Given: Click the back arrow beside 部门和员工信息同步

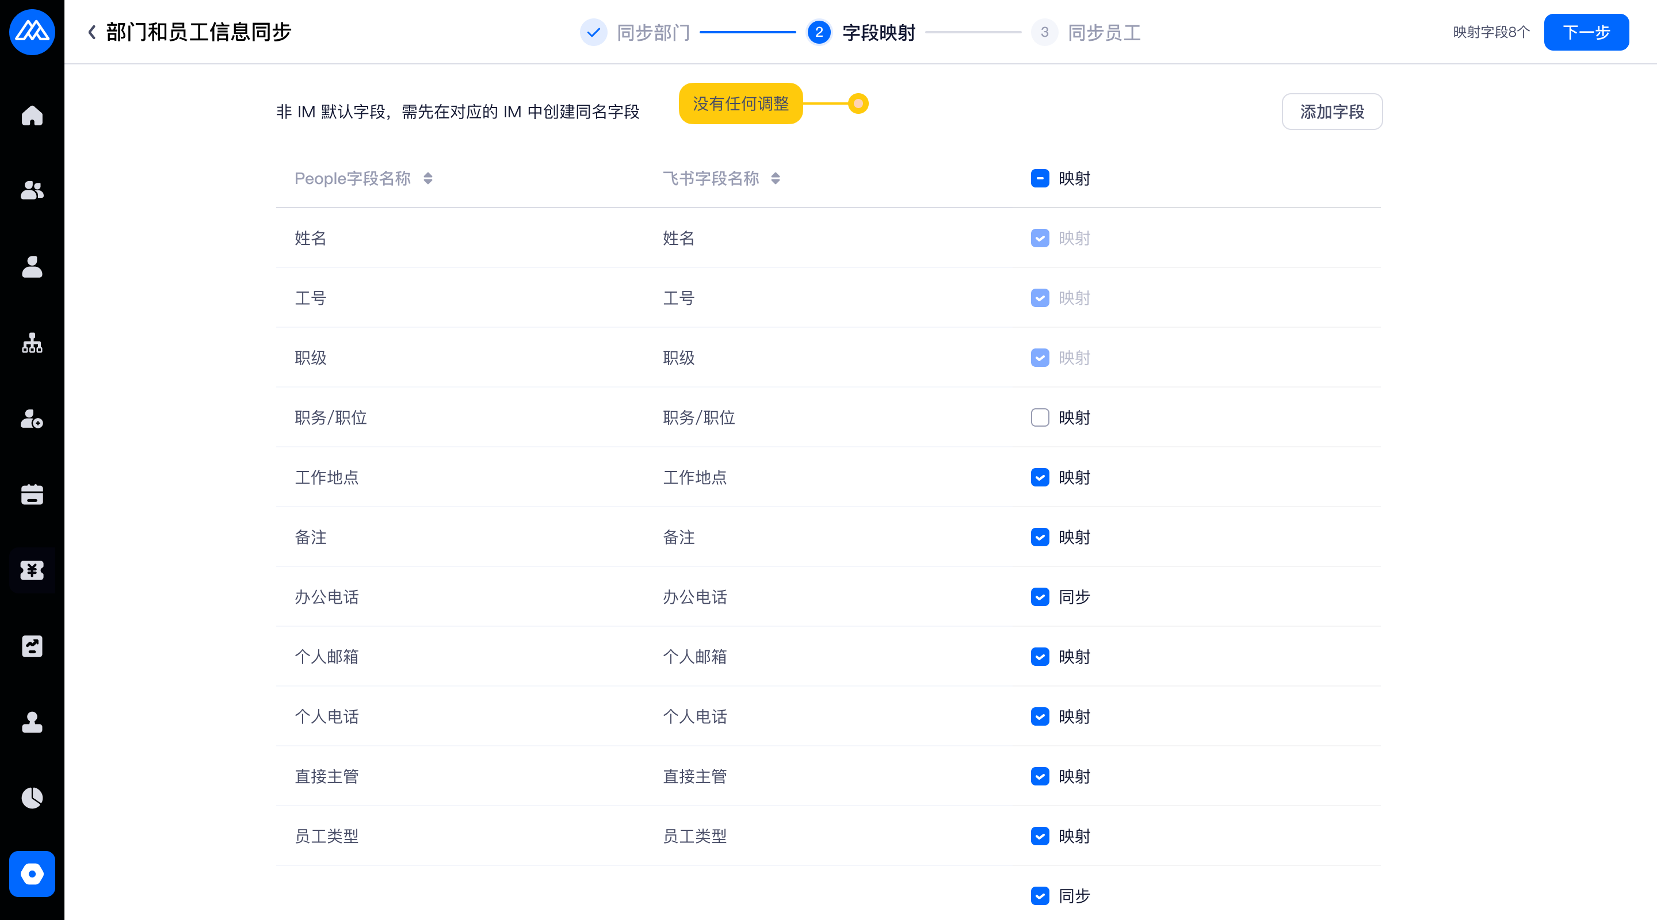Looking at the screenshot, I should tap(92, 32).
